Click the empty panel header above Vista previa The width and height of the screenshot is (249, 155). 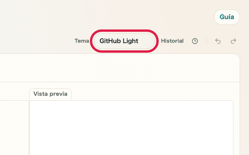pyautogui.click(x=117, y=68)
